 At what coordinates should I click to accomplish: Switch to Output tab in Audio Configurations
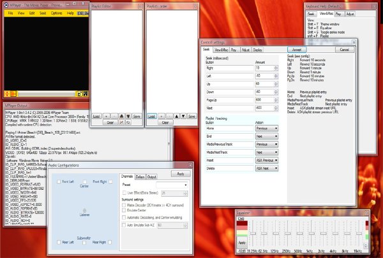click(x=151, y=177)
